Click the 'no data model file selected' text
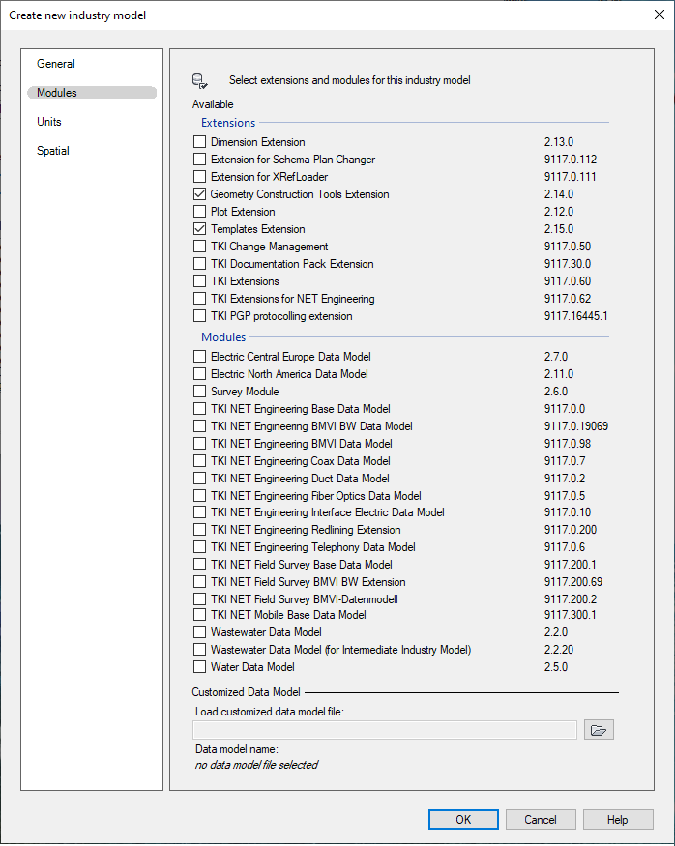 point(256,765)
